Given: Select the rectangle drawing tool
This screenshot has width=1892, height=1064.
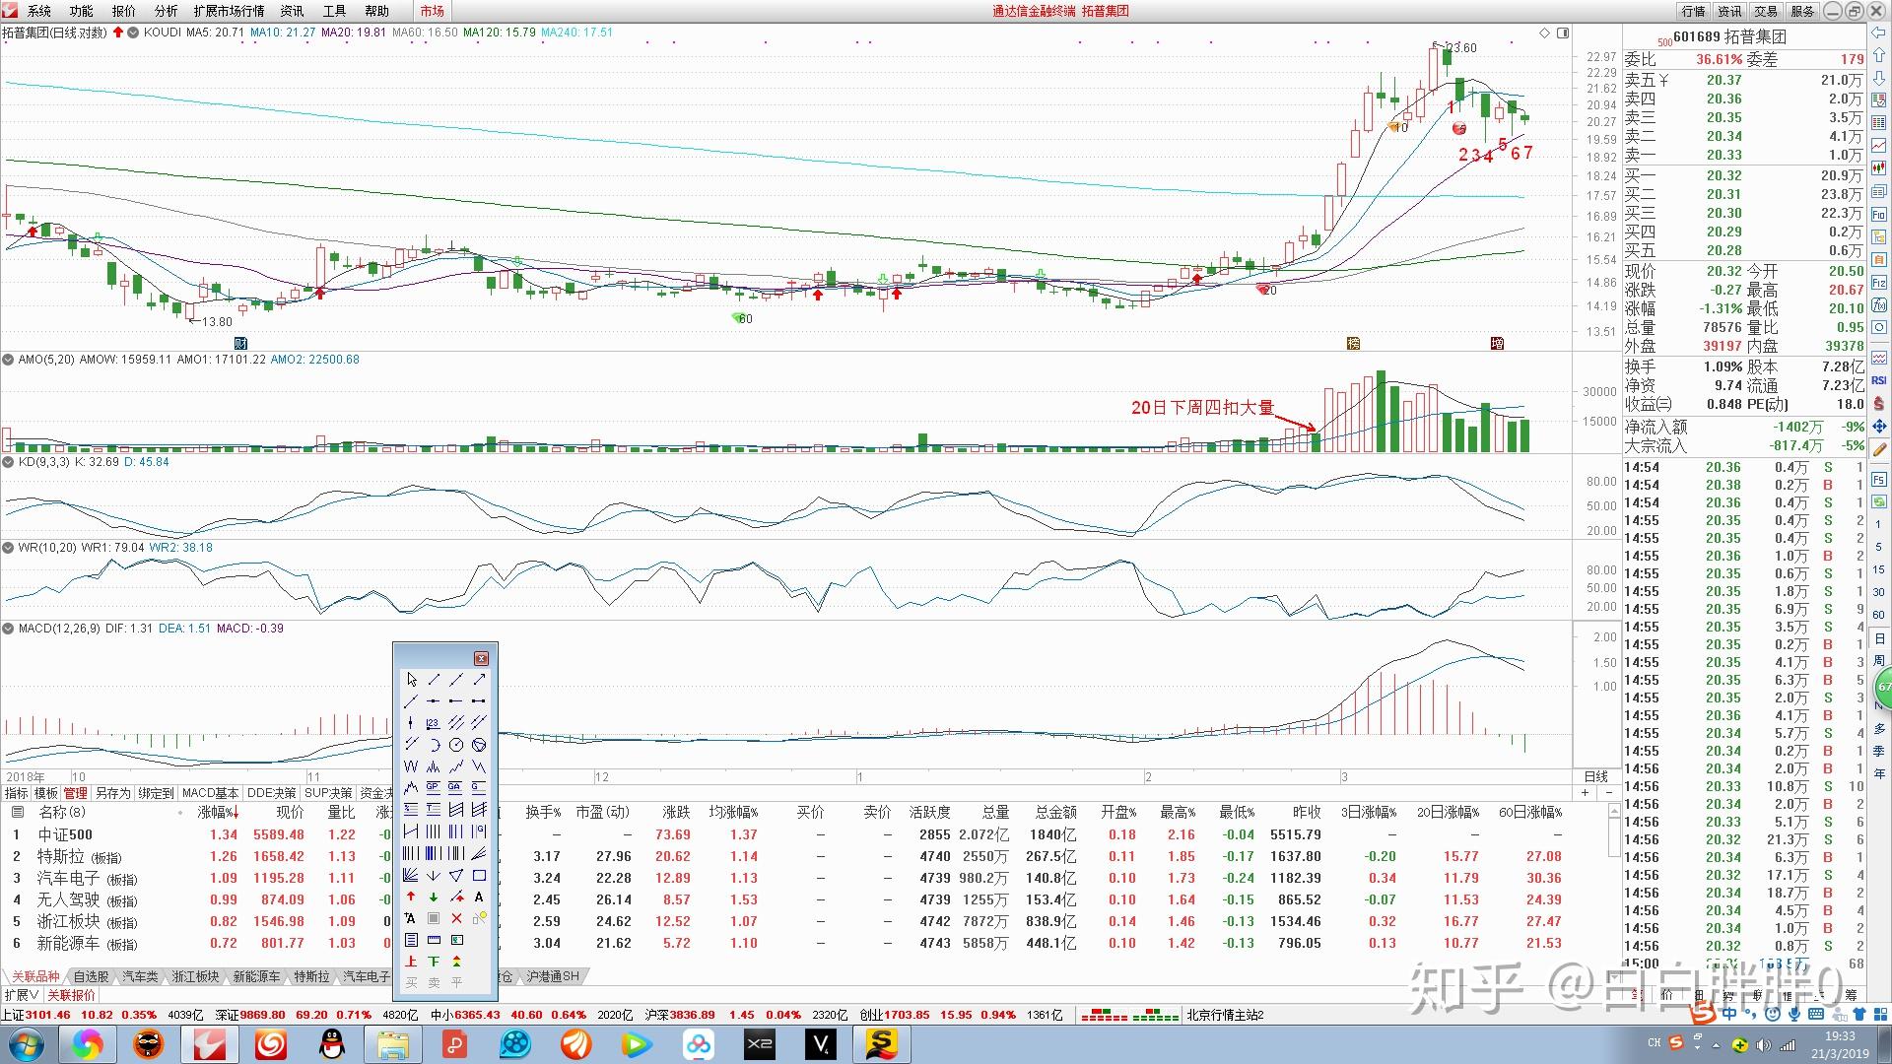Looking at the screenshot, I should pyautogui.click(x=479, y=875).
